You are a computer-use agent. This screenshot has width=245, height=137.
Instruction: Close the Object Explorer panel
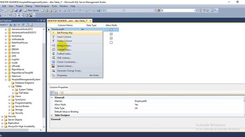coord(44,20)
